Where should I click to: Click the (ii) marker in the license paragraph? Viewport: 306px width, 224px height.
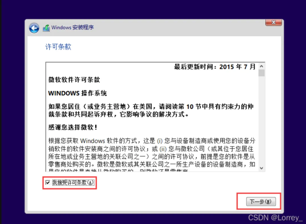click(163, 149)
